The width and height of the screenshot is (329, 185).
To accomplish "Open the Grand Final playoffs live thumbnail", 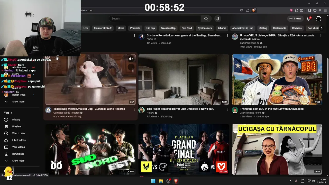I will [184, 149].
